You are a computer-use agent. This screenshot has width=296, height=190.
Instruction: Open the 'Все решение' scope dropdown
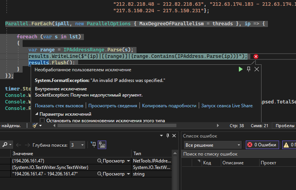(x=212, y=145)
